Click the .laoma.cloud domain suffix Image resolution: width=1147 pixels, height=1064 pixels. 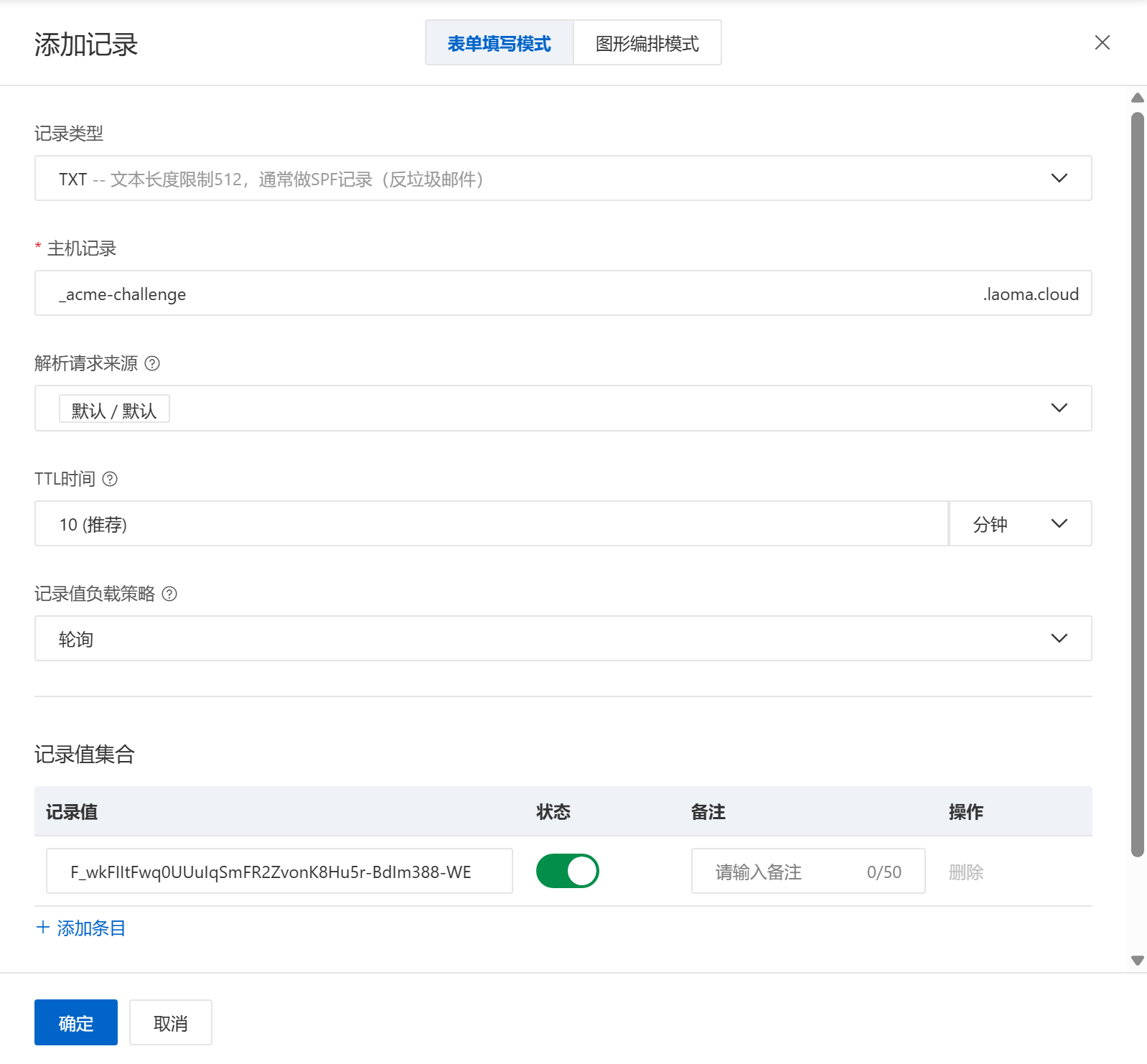click(1031, 294)
